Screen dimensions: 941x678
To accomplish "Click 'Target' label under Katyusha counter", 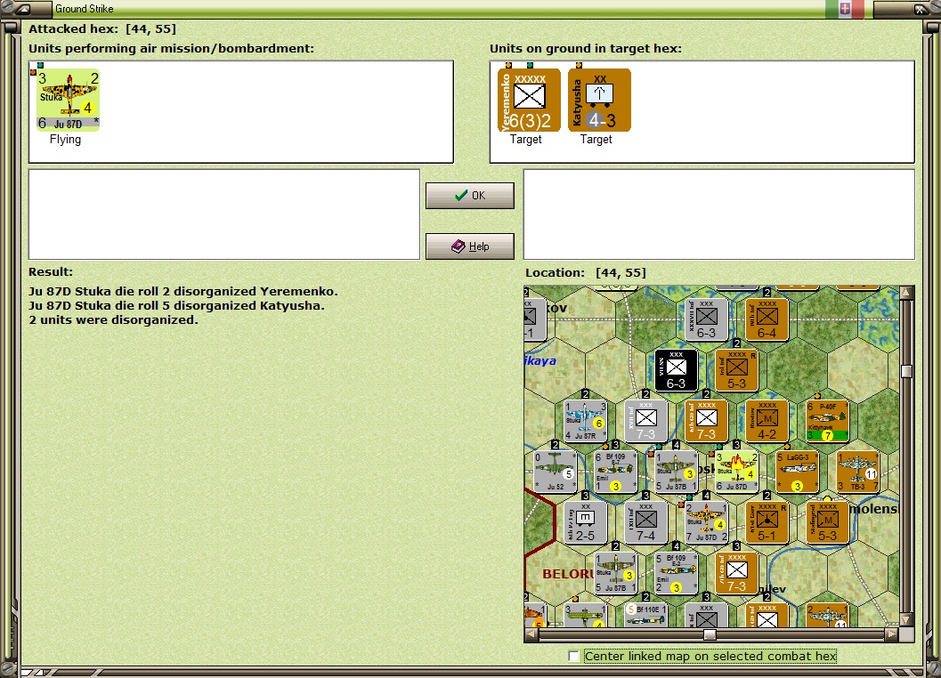I will coord(596,139).
